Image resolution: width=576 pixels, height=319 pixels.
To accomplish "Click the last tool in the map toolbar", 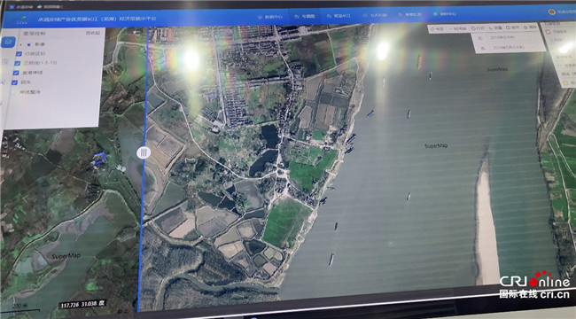I will click(530, 27).
